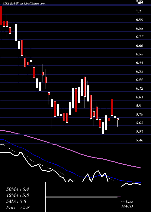Click the 'Price : 5.8' readout
This screenshot has height=212, width=151.
(x=18, y=207)
